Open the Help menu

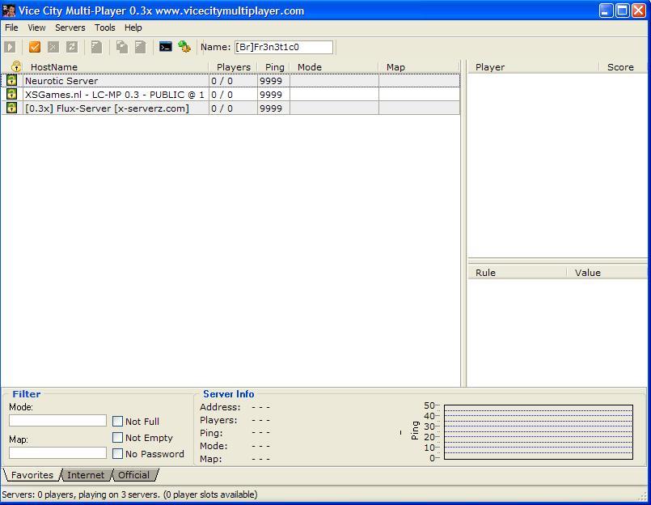pos(133,28)
